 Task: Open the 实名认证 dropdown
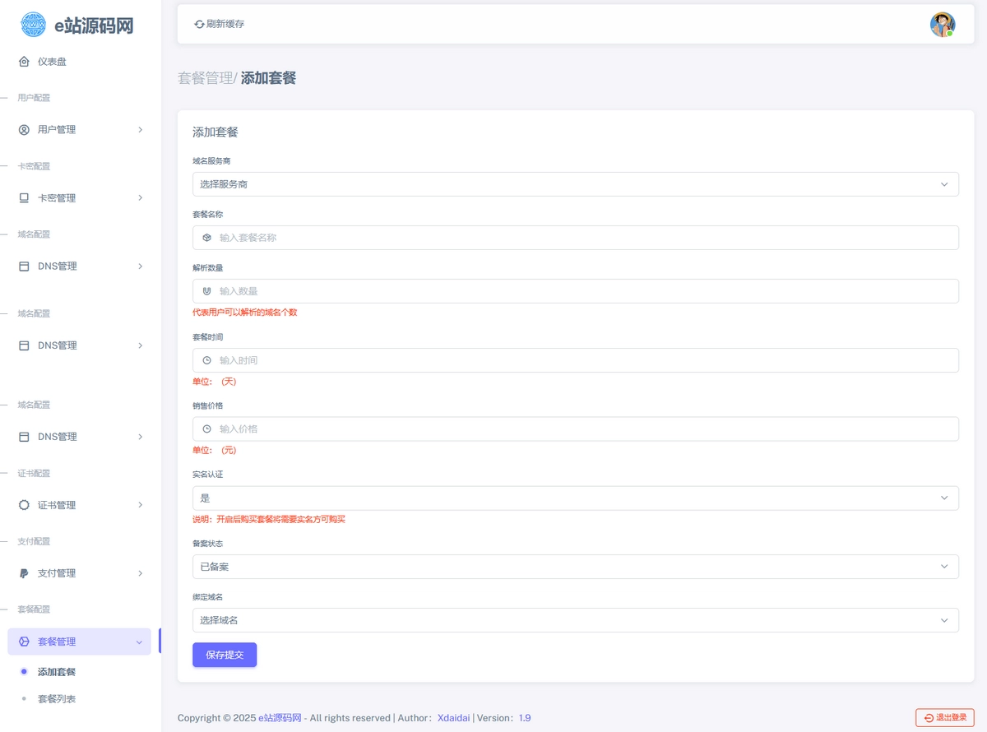pyautogui.click(x=575, y=498)
